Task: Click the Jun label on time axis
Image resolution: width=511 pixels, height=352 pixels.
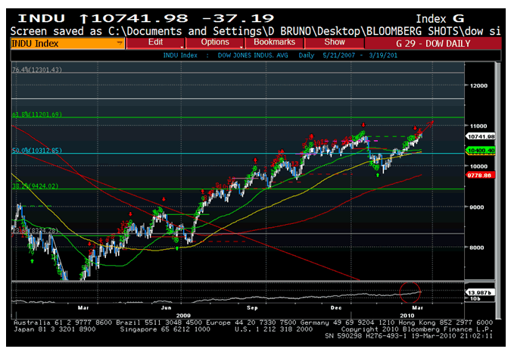Action: [167, 307]
